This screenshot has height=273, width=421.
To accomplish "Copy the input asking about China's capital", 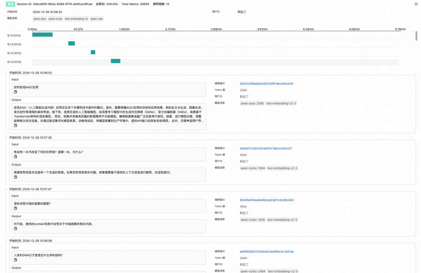I will click(x=16, y=208).
